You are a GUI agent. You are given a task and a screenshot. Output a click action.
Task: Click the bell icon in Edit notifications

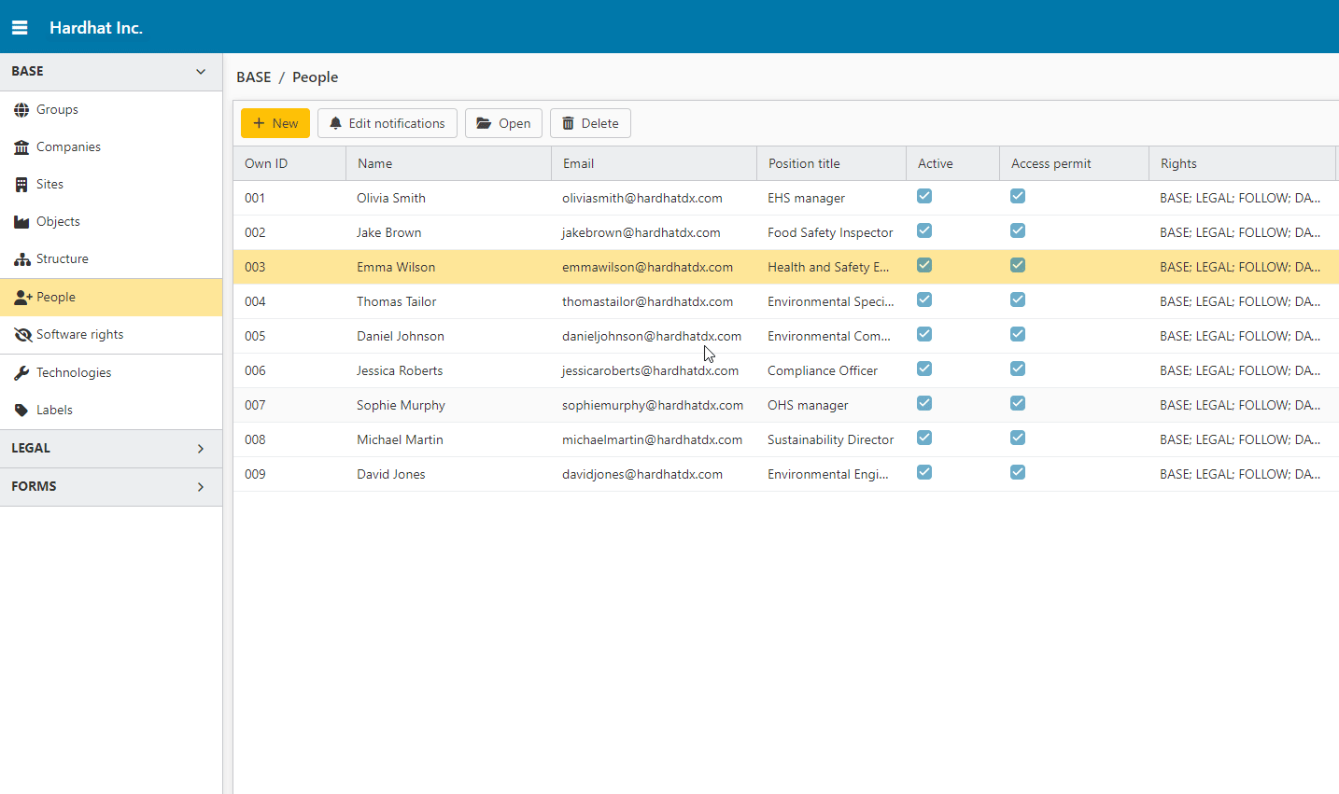point(336,123)
